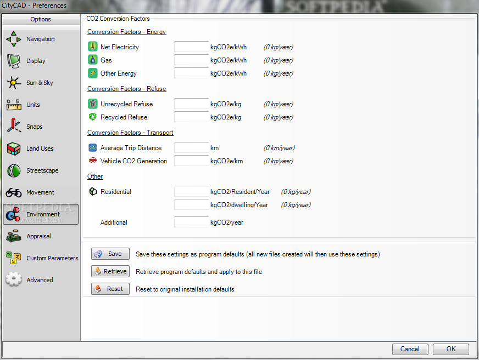Click the kgCO2/dwelling/Year input field
The image size is (479, 360).
192,204
